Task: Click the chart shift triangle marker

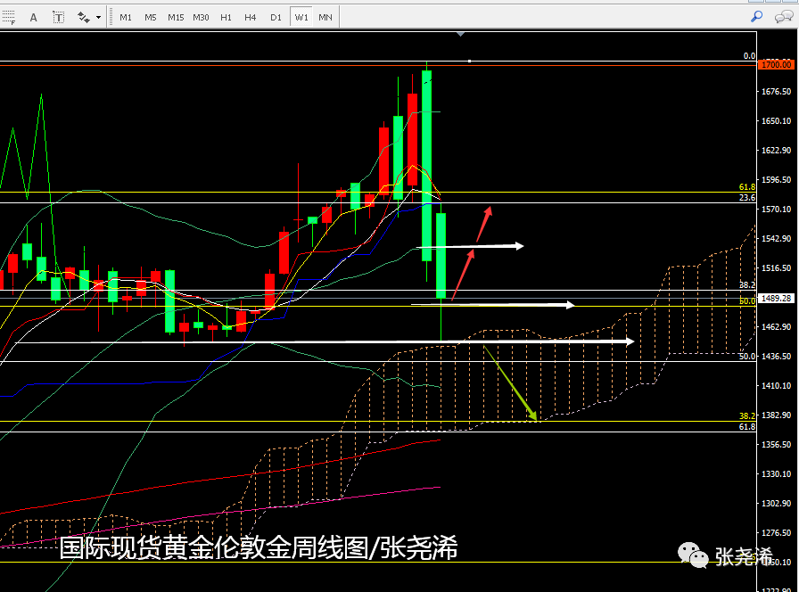Action: (x=460, y=34)
